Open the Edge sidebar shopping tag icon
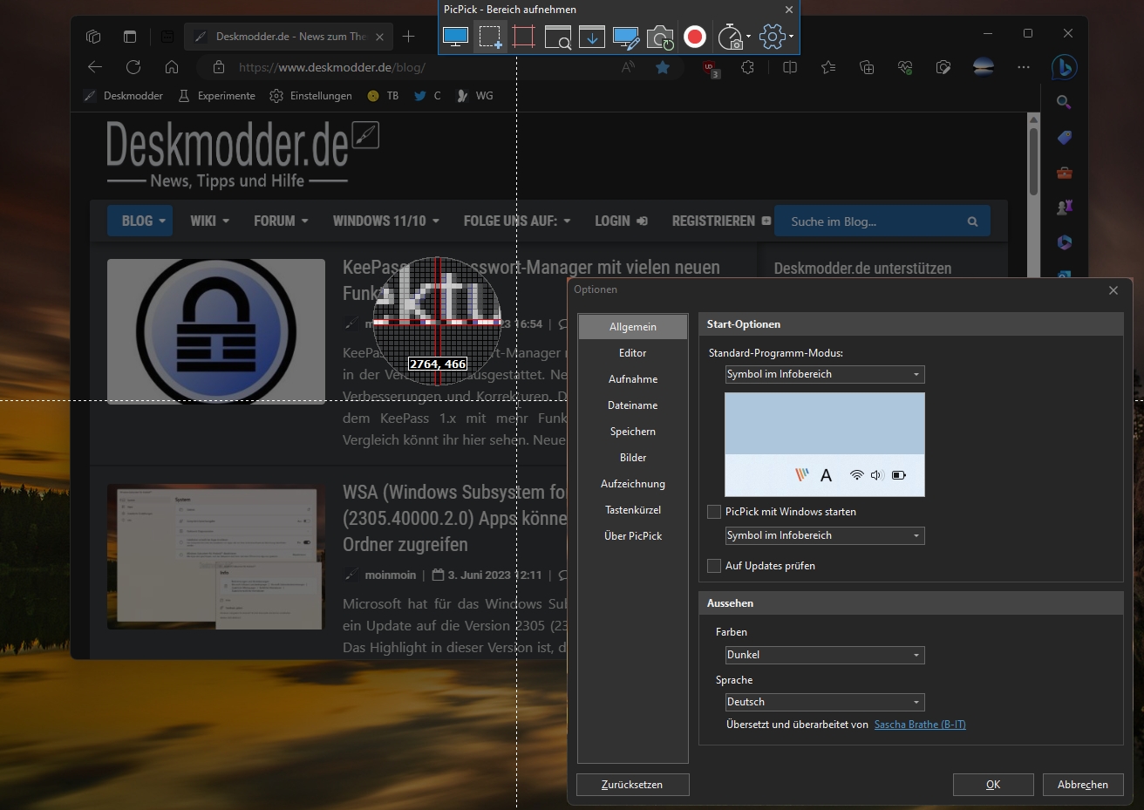Viewport: 1144px width, 810px height. [x=1064, y=138]
